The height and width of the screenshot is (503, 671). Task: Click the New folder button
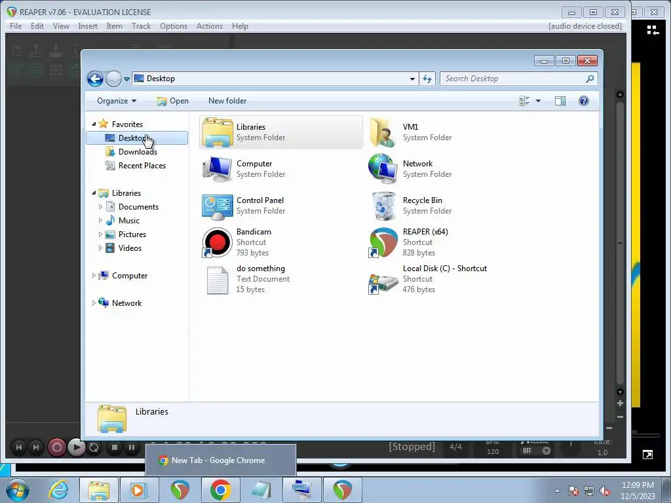point(227,101)
